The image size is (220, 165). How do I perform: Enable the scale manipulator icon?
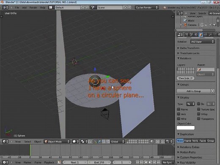tap(108, 141)
